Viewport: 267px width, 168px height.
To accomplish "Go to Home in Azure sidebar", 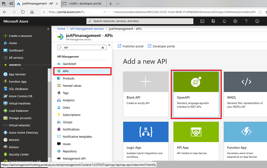I will [13, 43].
